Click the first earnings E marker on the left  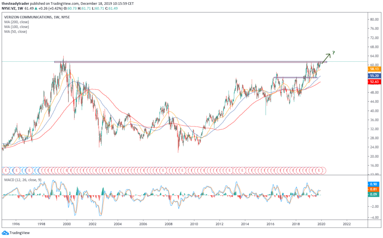[x=4, y=170]
